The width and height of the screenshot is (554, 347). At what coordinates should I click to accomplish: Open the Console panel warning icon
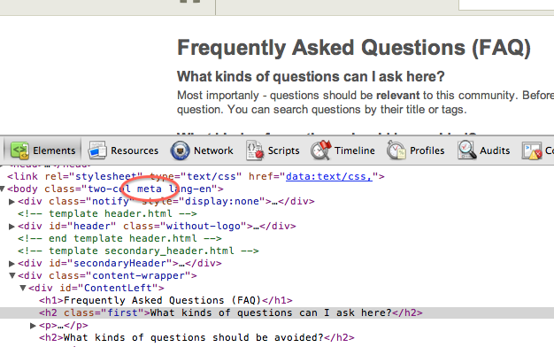[532, 151]
